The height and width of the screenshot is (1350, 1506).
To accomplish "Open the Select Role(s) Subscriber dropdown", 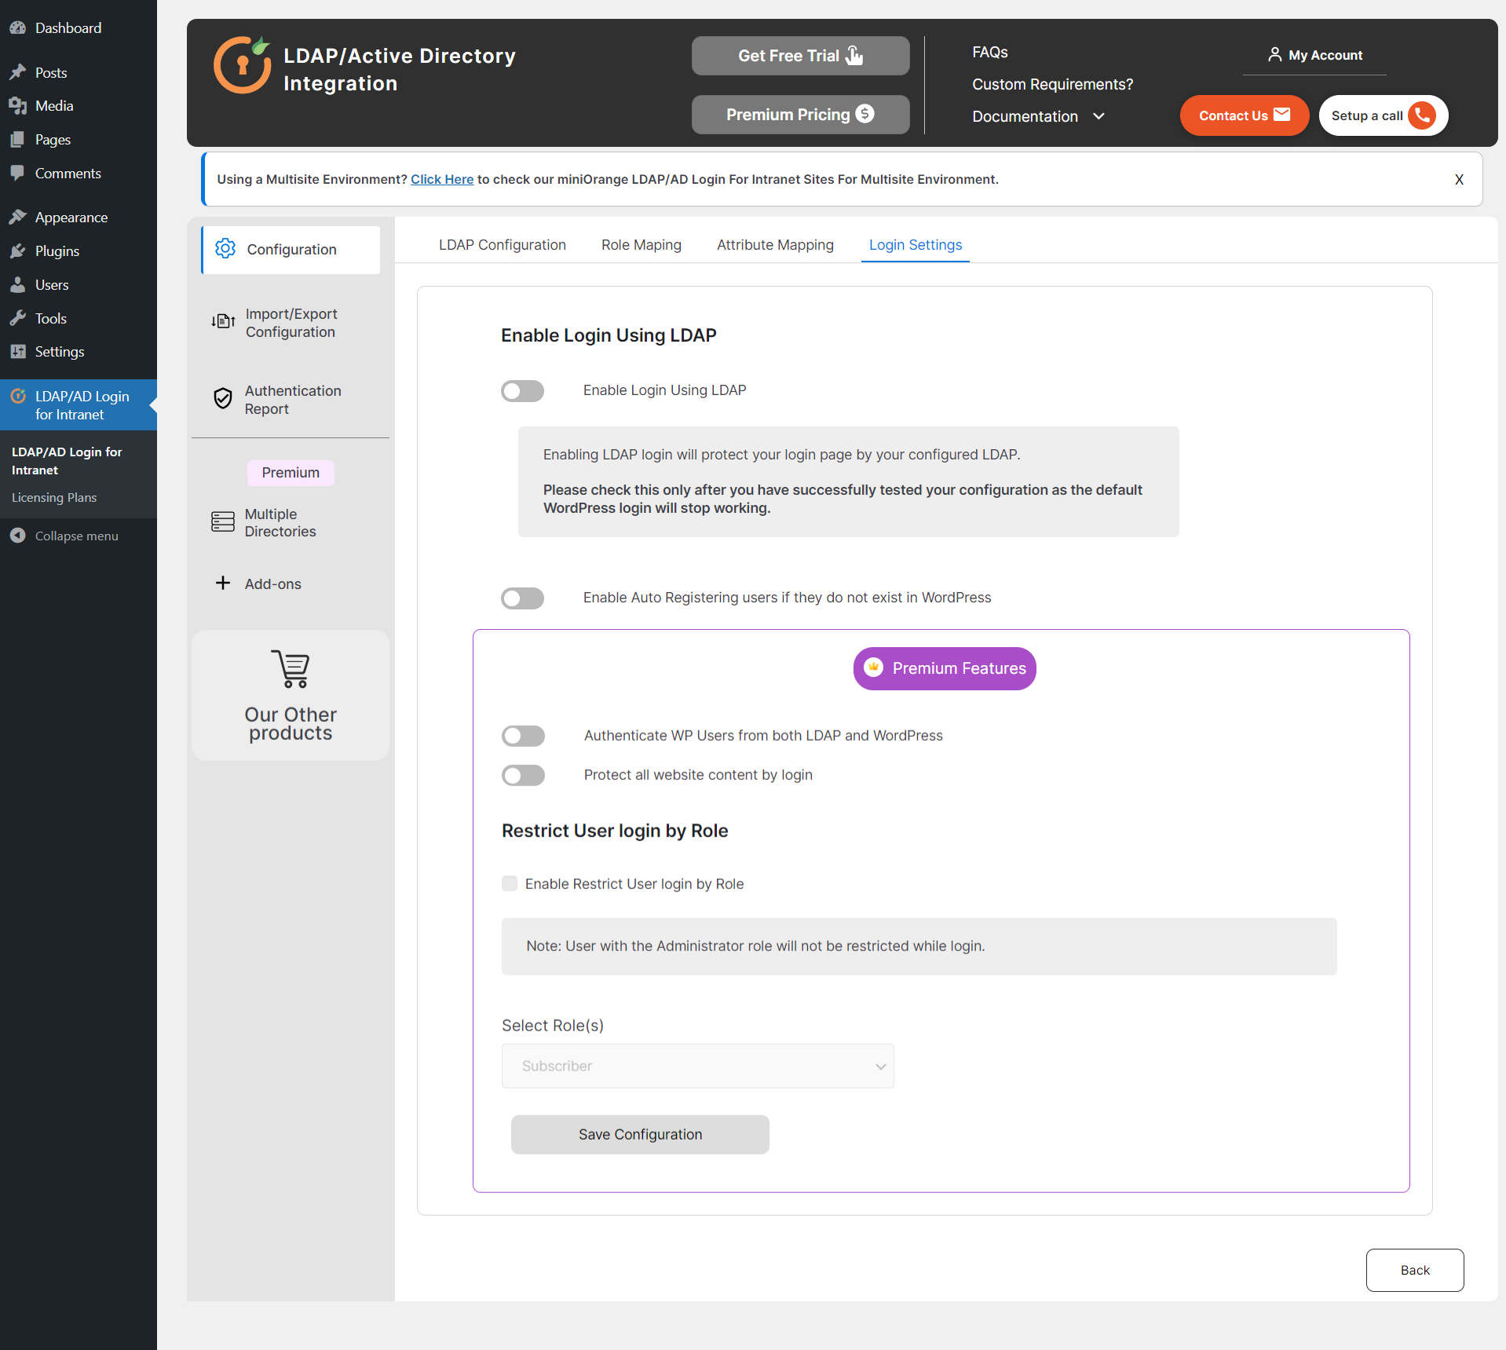I will [698, 1066].
